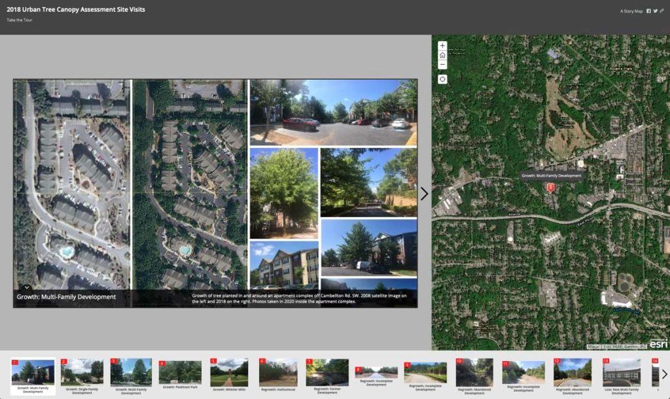The image size is (670, 399).
Task: Share story on Facebook
Action: pyautogui.click(x=648, y=11)
